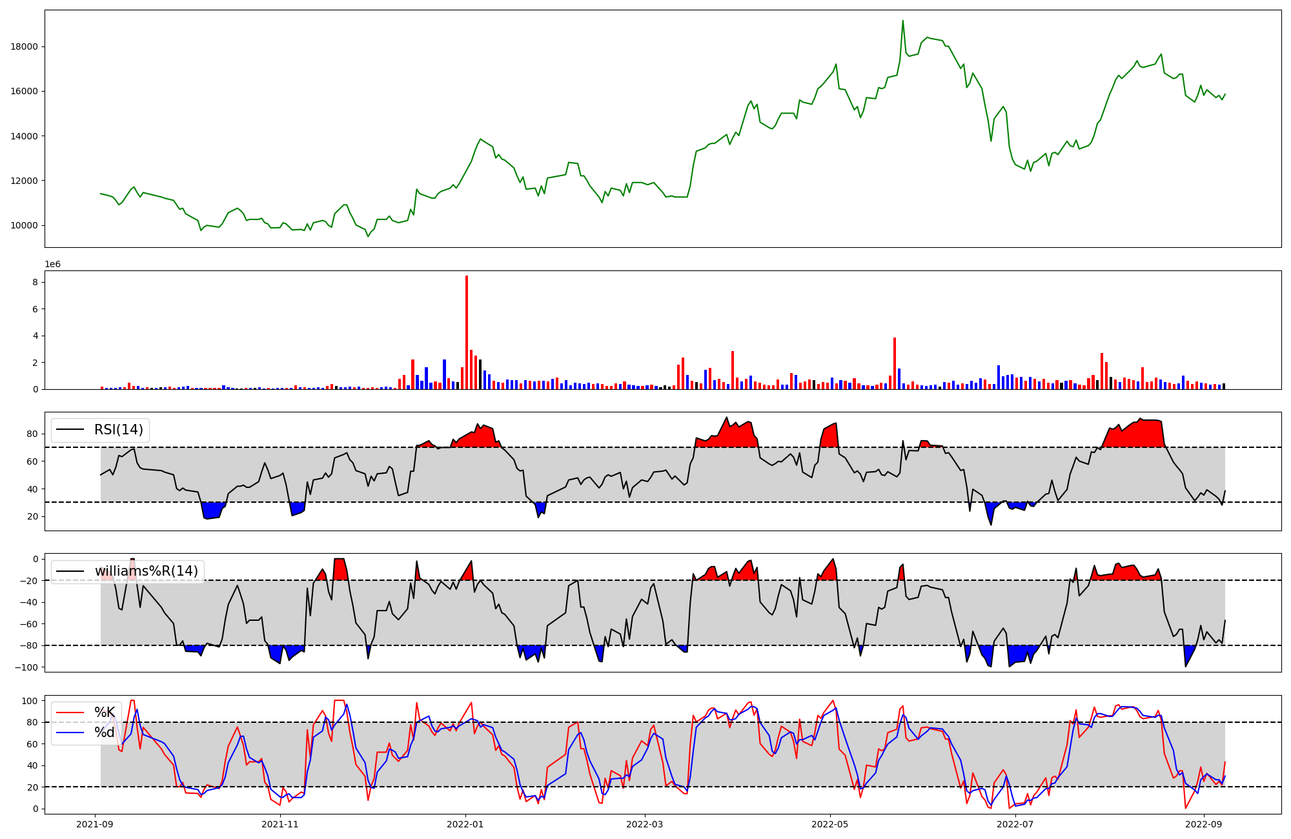This screenshot has width=1291, height=839.
Task: Click the blue %d legend line sample
Action: (70, 733)
